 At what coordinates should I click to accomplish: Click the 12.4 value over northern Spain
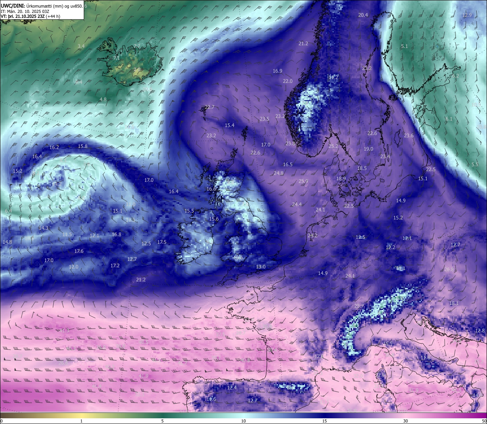(232, 387)
